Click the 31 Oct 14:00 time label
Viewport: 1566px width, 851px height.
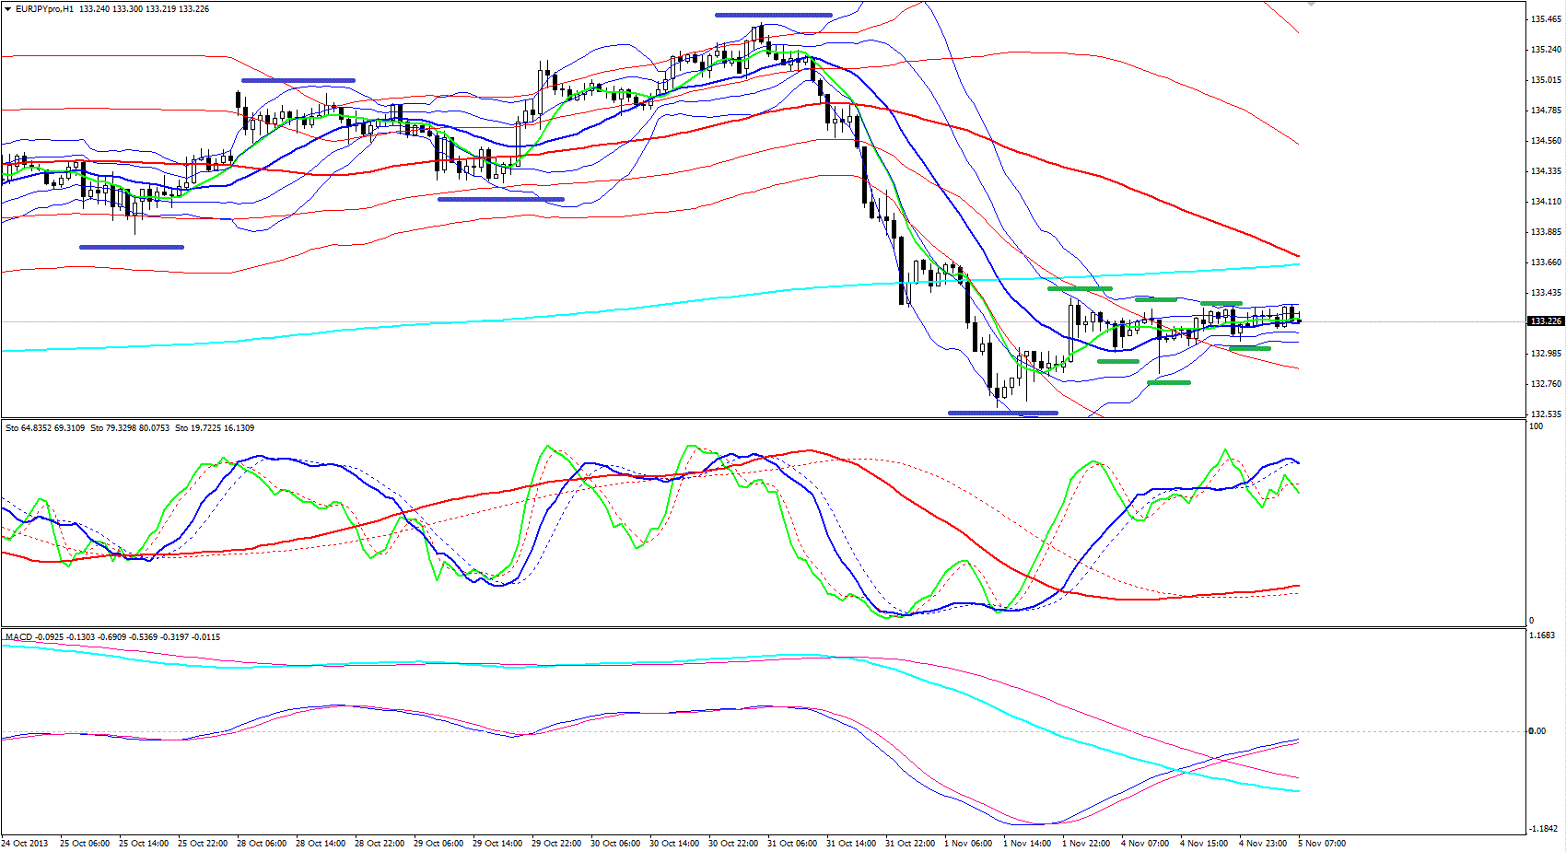click(850, 843)
